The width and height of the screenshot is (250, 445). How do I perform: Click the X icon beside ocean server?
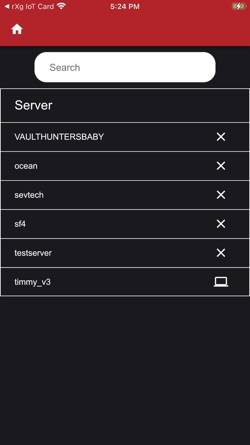(221, 166)
